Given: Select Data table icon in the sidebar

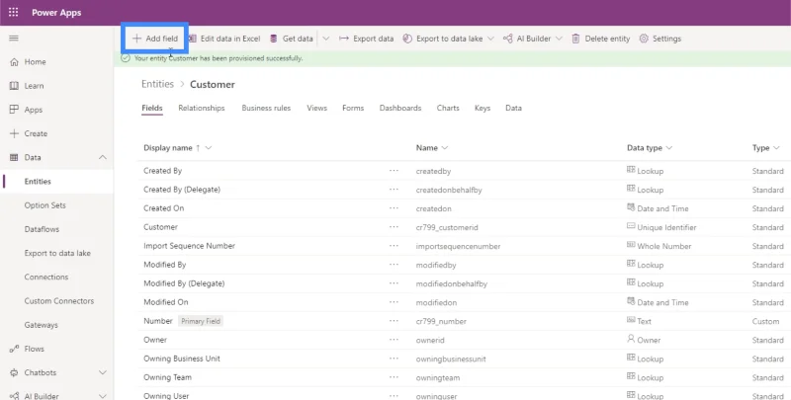Looking at the screenshot, I should click(x=14, y=158).
